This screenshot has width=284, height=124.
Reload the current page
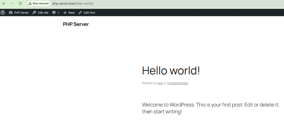coord(20,4)
